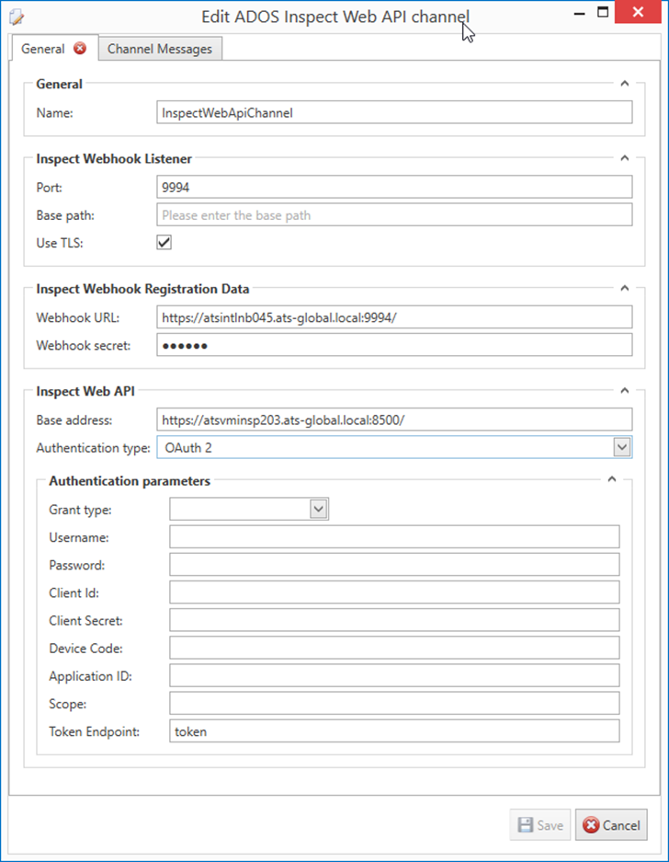Click the edit document icon in title bar
The image size is (669, 862).
[17, 17]
